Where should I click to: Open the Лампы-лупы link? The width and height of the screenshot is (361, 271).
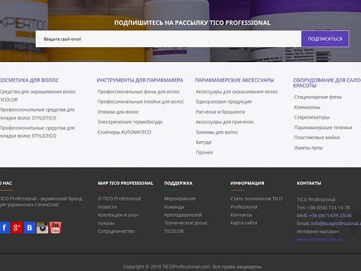(x=309, y=148)
